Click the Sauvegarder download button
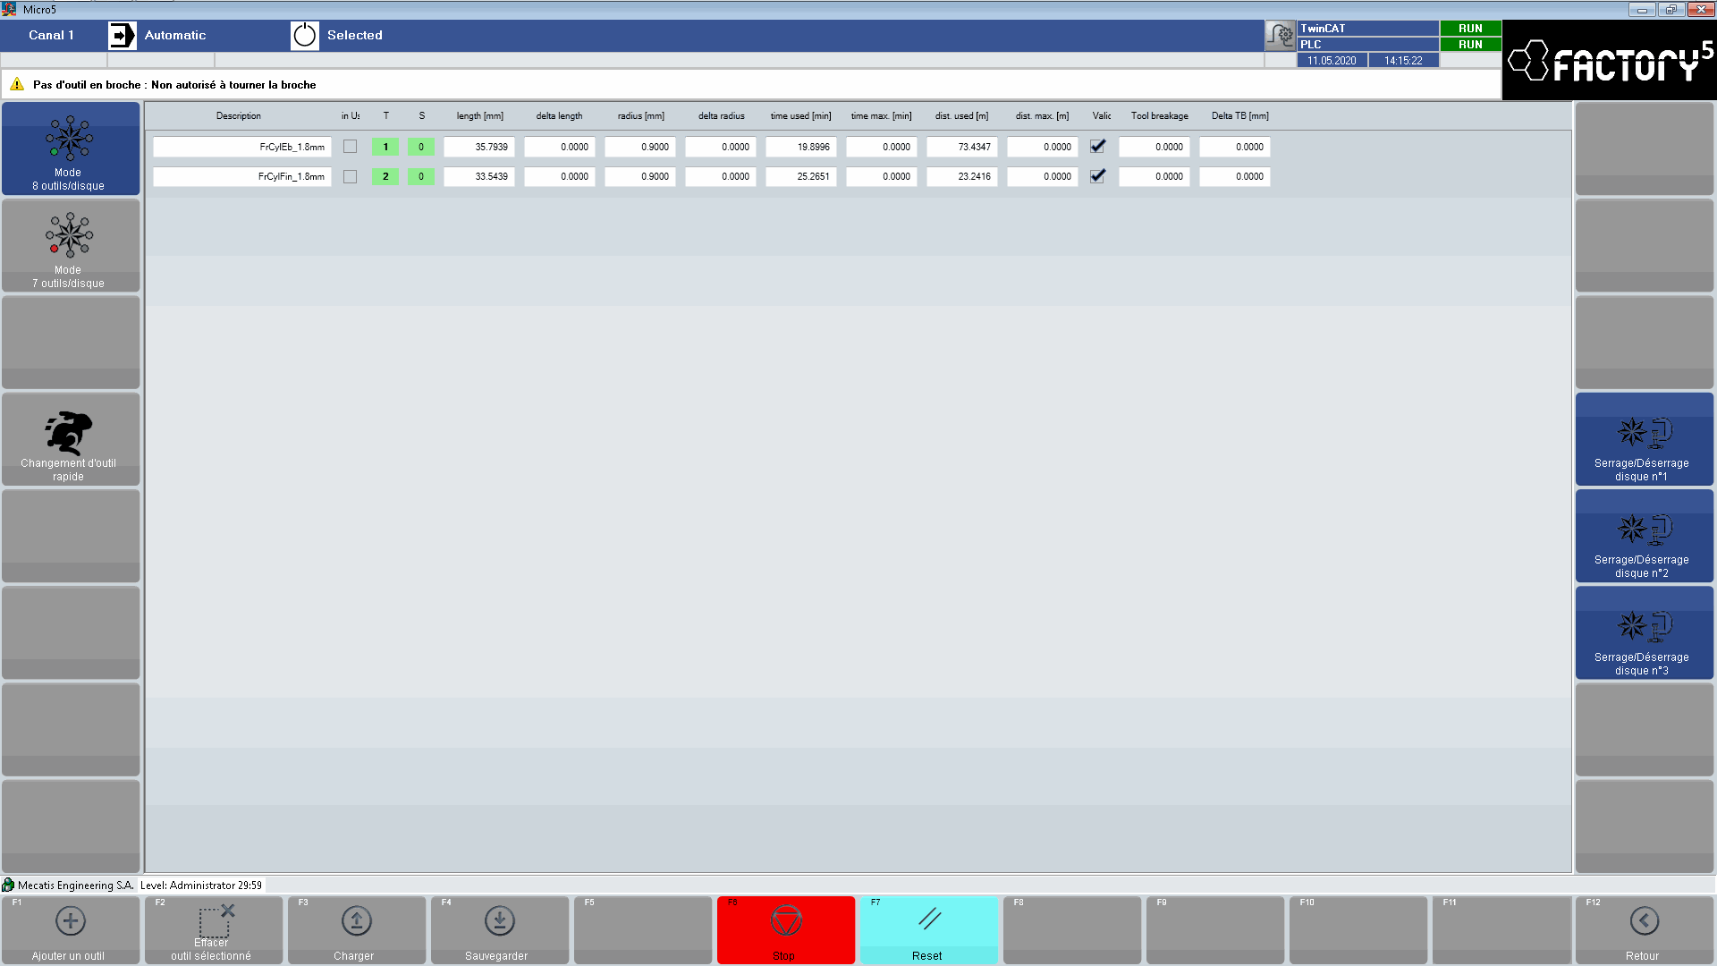The image size is (1717, 966). coord(500,930)
